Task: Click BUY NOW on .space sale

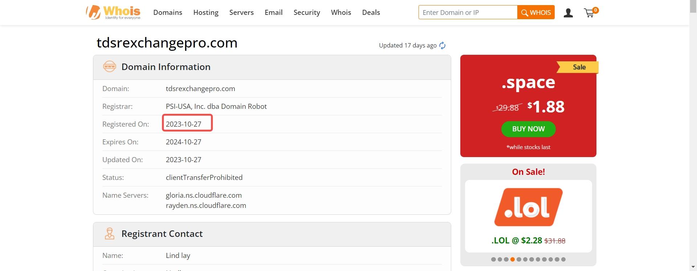Action: [528, 129]
